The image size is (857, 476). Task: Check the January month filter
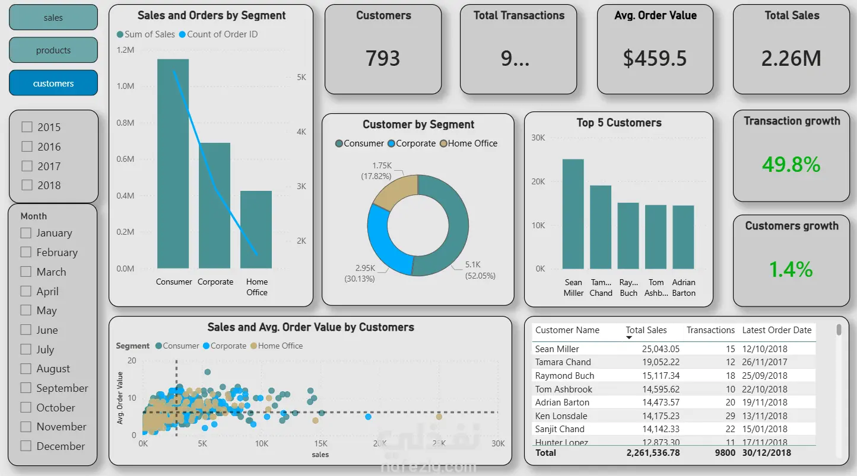pyautogui.click(x=26, y=233)
